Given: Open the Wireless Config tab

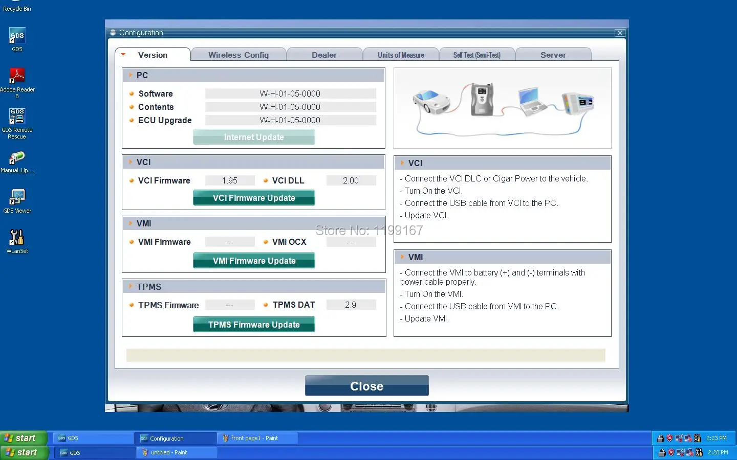Looking at the screenshot, I should [238, 55].
